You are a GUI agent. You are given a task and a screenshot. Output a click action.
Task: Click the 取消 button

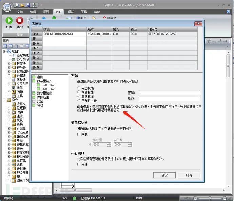[189, 175]
